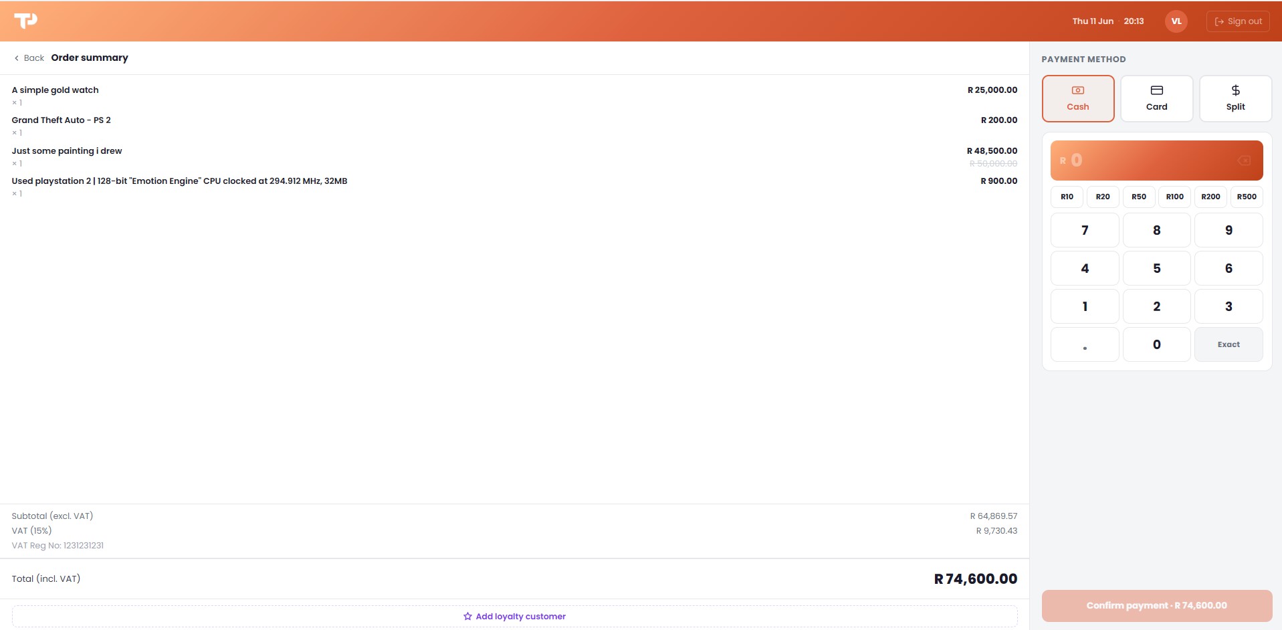The width and height of the screenshot is (1282, 630).
Task: Click the Order summary heading
Action: tap(90, 58)
